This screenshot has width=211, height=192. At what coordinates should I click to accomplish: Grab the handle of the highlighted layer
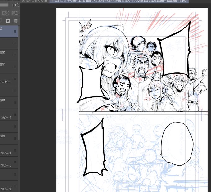15,31
